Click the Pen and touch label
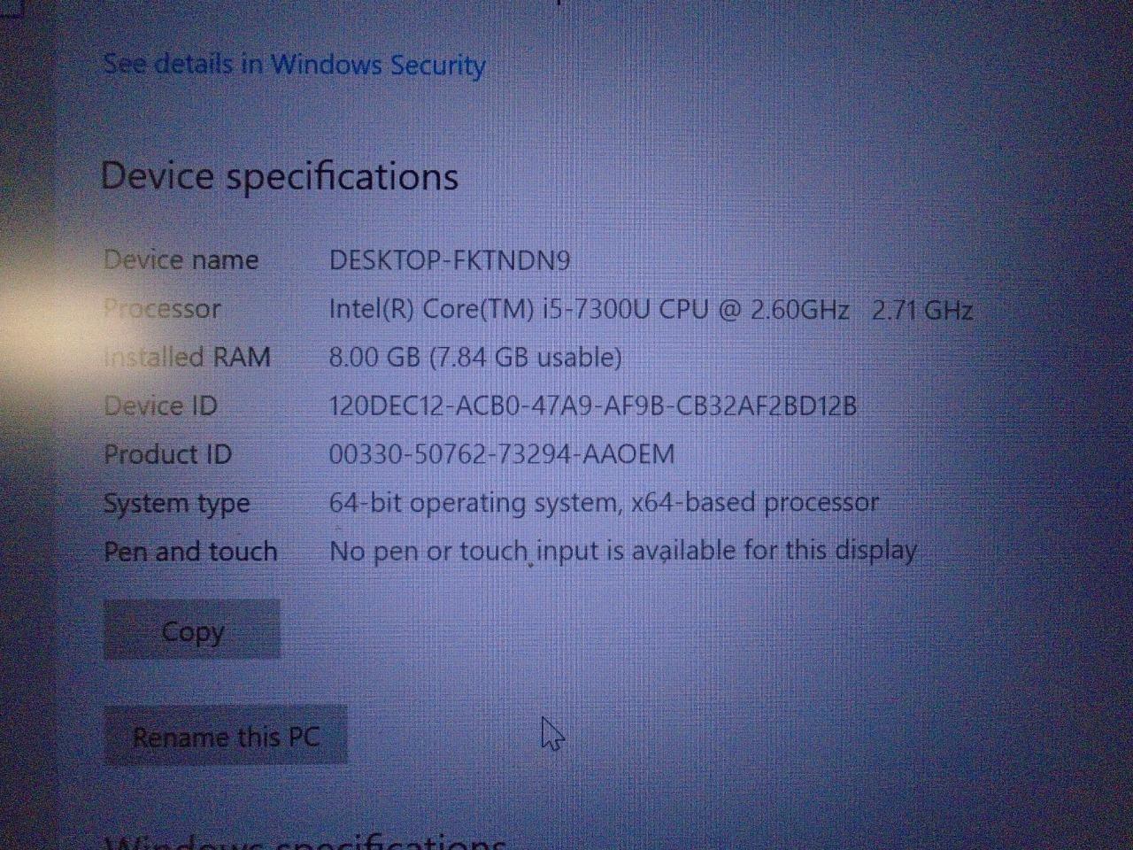This screenshot has width=1133, height=850. coord(191,551)
